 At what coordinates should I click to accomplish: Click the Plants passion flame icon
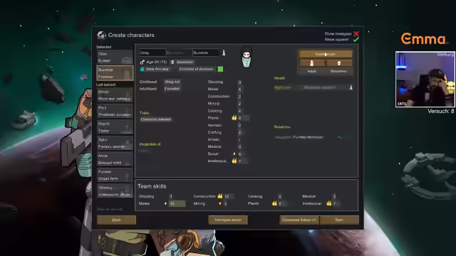[234, 117]
